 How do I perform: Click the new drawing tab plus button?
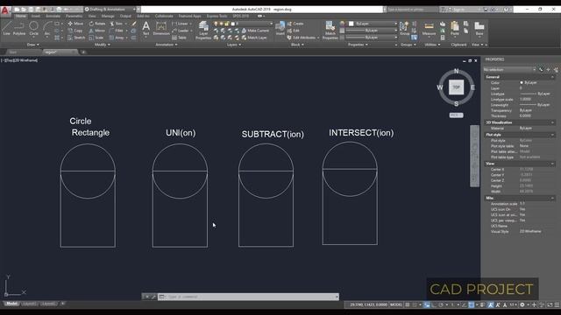(x=83, y=52)
